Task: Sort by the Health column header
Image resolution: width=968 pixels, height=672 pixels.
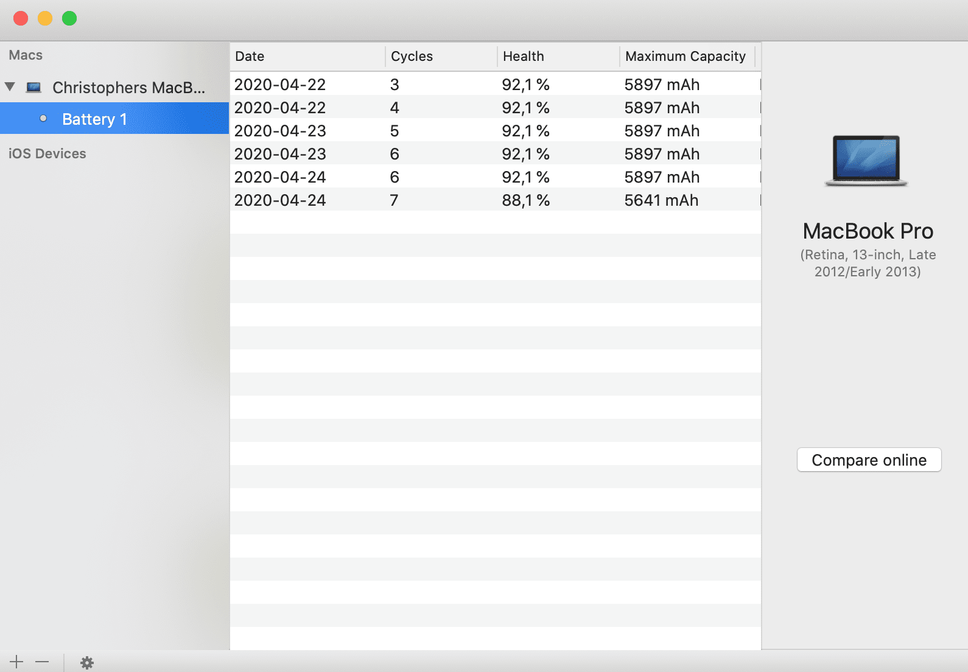Action: [x=559, y=56]
